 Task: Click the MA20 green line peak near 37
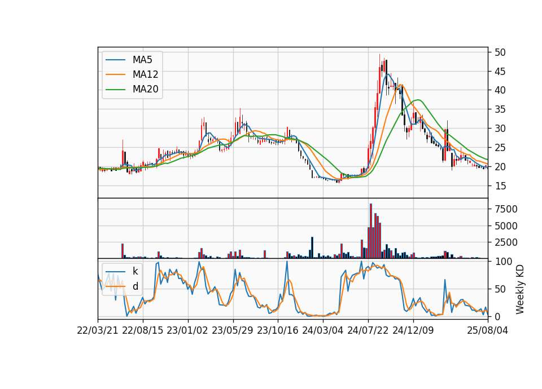(x=418, y=100)
